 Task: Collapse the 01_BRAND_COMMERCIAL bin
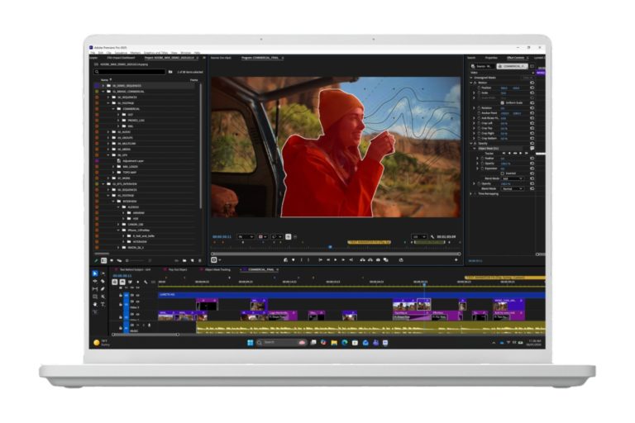pos(103,92)
